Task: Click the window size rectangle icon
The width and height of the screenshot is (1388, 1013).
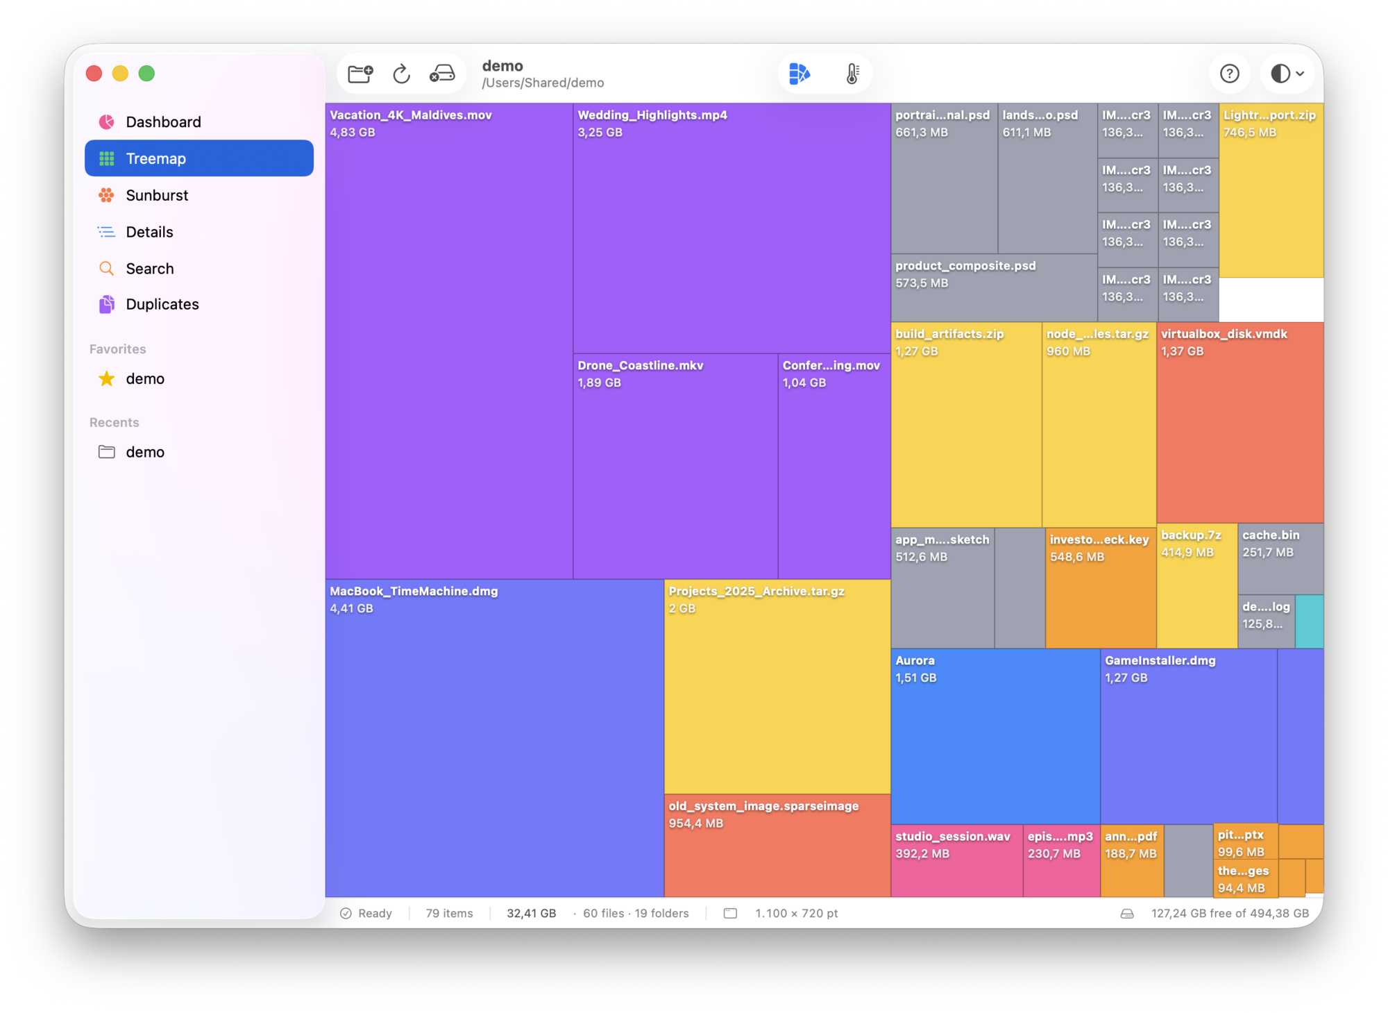Action: click(x=730, y=913)
